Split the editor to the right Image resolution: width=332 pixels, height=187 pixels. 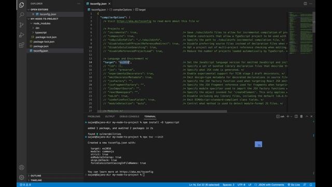tap(305, 4)
